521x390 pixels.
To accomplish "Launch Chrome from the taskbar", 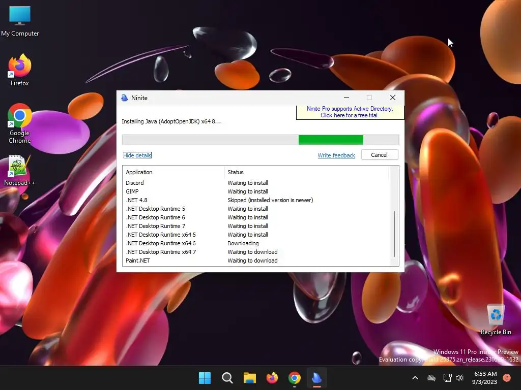I will tap(295, 378).
